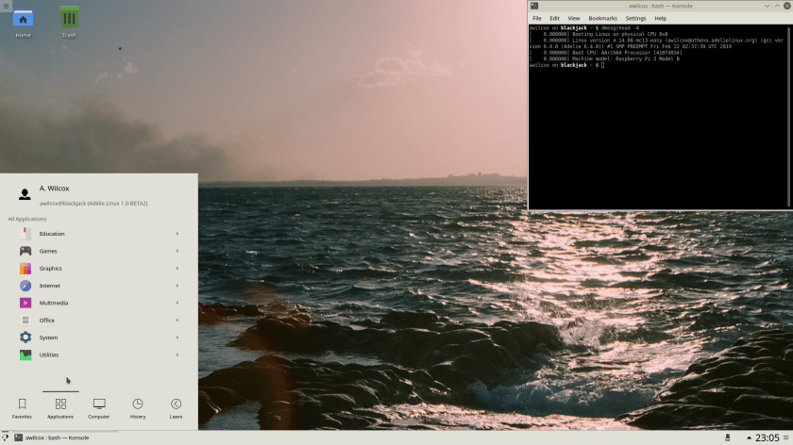The image size is (793, 445).
Task: Show the History tab in launcher
Action: (138, 407)
